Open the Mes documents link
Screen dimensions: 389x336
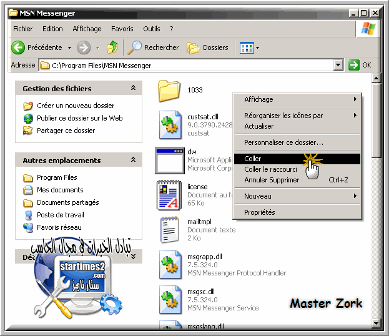pyautogui.click(x=60, y=190)
